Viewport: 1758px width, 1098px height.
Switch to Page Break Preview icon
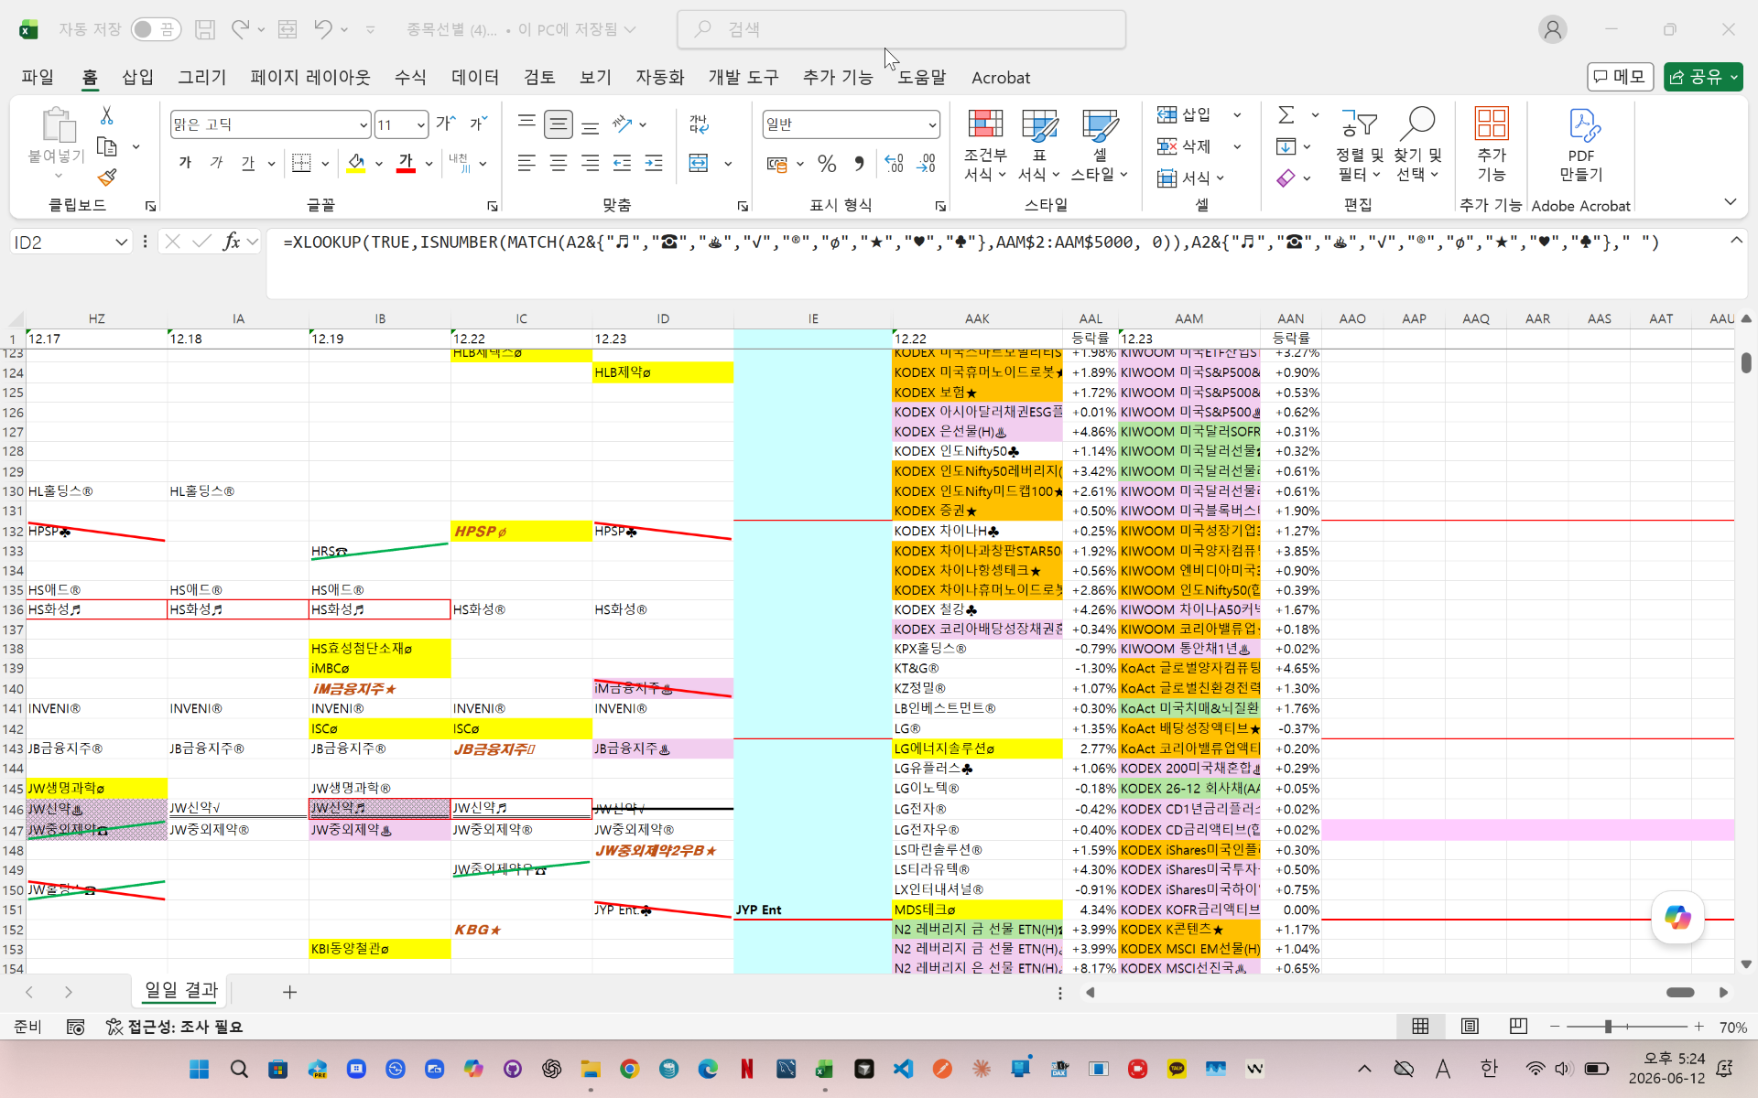pos(1518,1027)
